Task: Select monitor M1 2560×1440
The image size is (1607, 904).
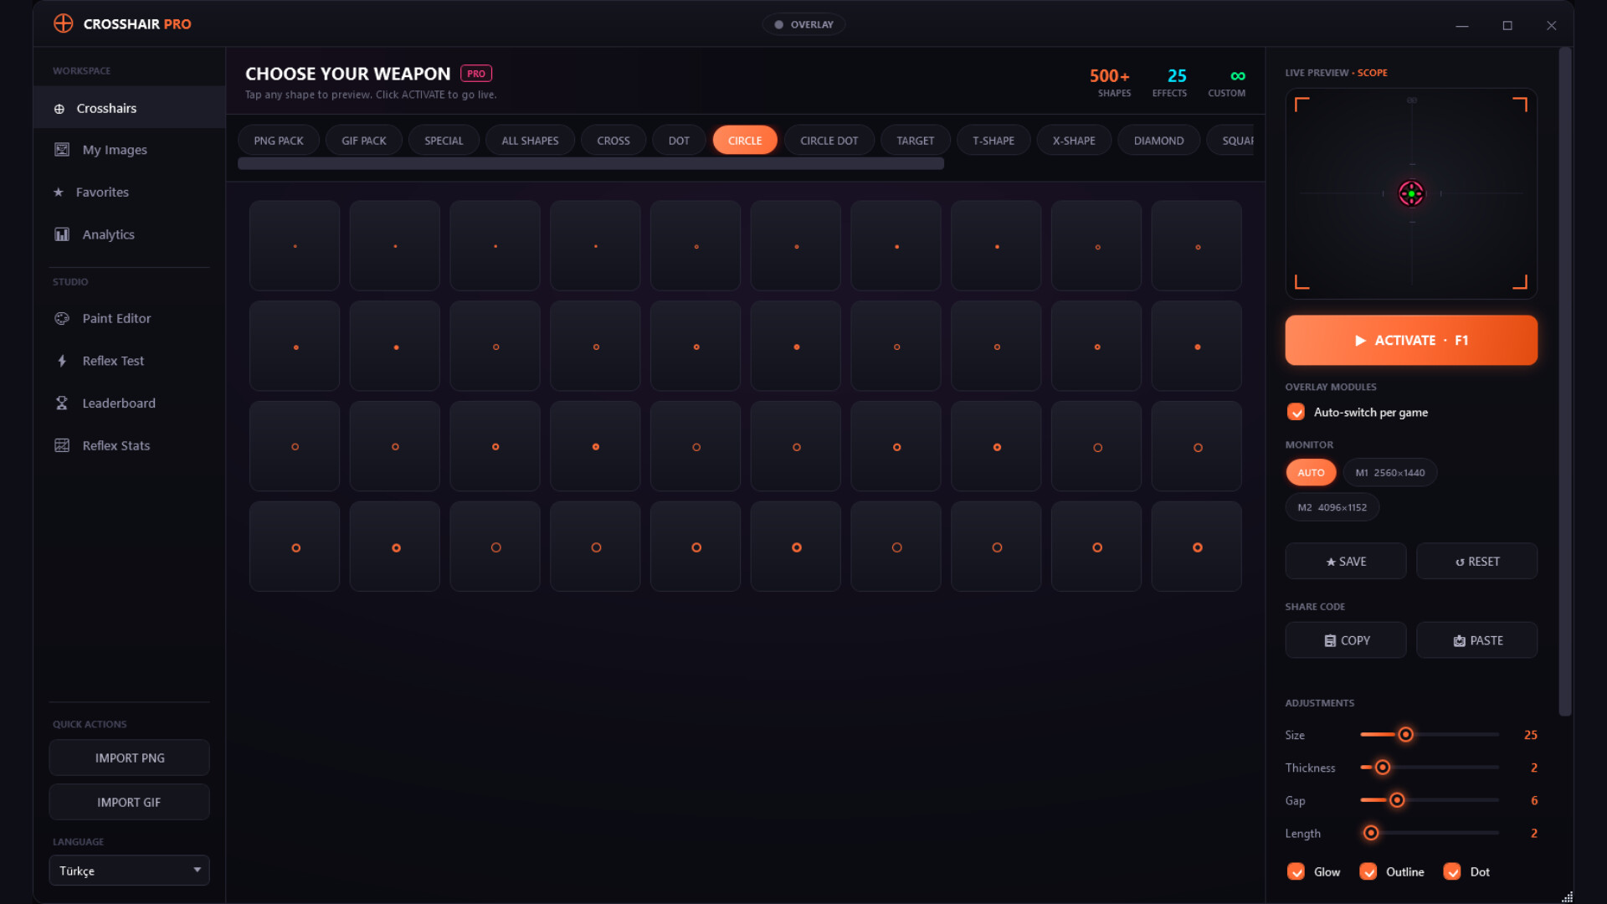Action: point(1389,472)
